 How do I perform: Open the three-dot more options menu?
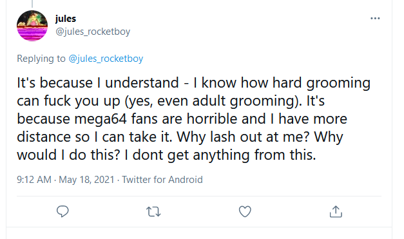tap(375, 18)
